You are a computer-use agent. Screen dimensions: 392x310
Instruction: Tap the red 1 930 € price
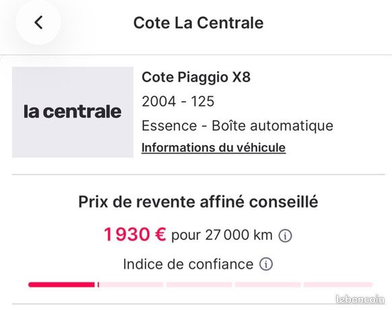[135, 235]
